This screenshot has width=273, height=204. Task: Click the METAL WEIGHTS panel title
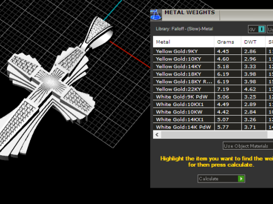pos(189,12)
